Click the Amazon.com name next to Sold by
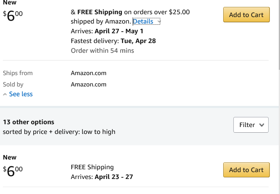Screen dimensions: 280x194 pos(88,84)
